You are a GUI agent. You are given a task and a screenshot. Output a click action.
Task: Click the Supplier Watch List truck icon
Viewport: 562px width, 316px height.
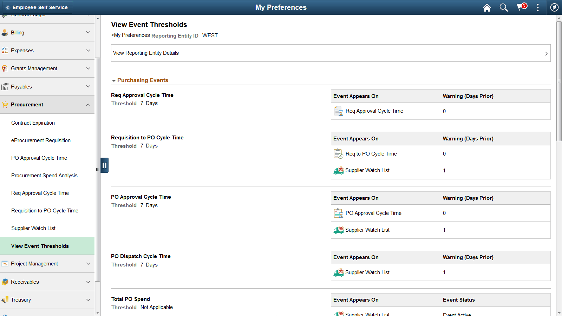[x=338, y=171]
